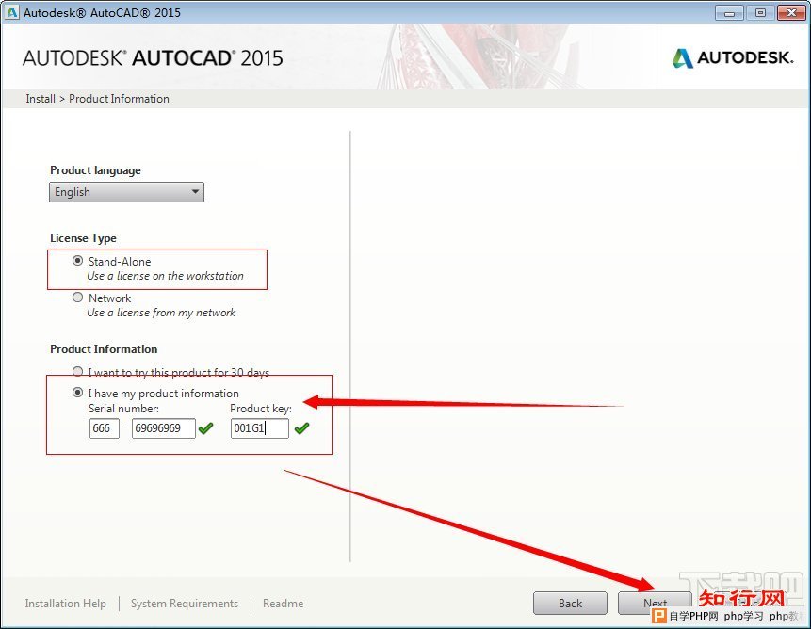Viewport: 811px width, 629px height.
Task: Maximize the AutoCAD installer window
Action: (760, 12)
